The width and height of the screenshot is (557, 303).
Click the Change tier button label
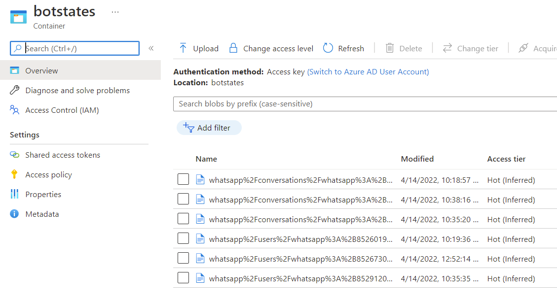(478, 48)
